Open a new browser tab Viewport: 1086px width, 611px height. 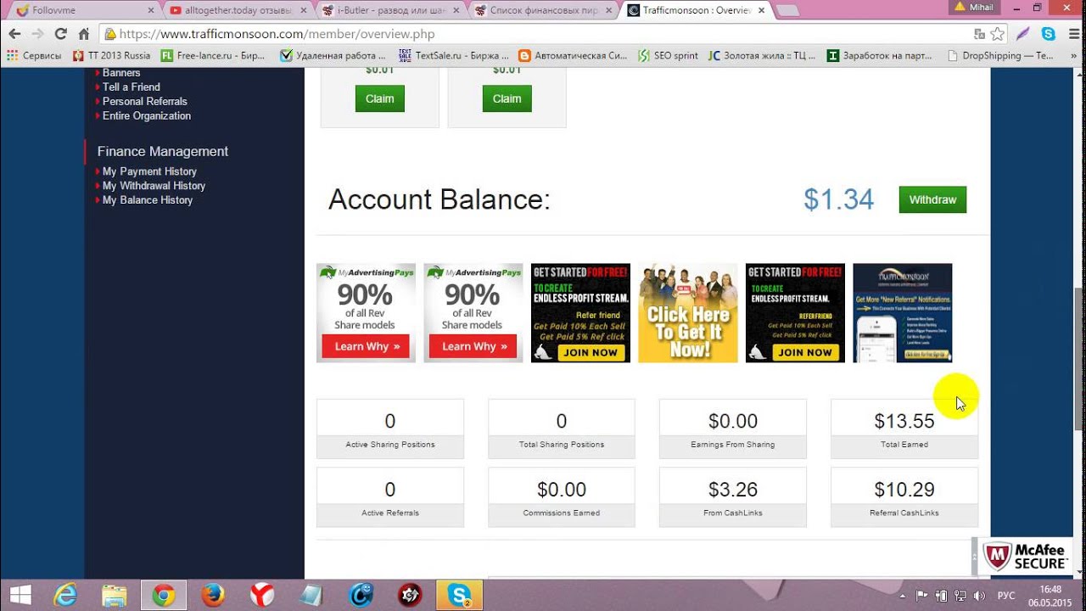787,11
